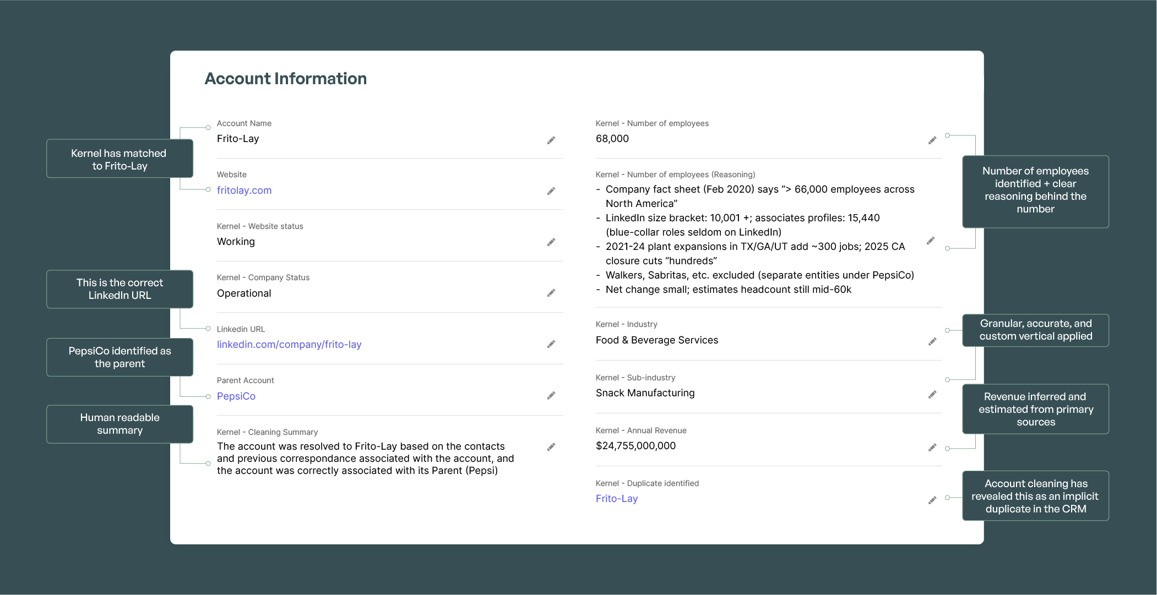Click pencil icon for Kernel - Company Status
This screenshot has width=1157, height=595.
pyautogui.click(x=551, y=293)
